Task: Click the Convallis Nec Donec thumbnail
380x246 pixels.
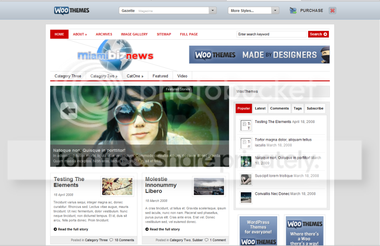Action: pos(246,197)
